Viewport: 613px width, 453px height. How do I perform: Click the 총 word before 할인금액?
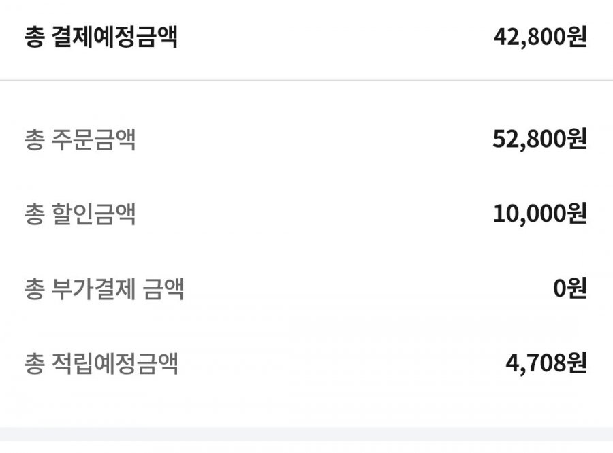click(35, 214)
